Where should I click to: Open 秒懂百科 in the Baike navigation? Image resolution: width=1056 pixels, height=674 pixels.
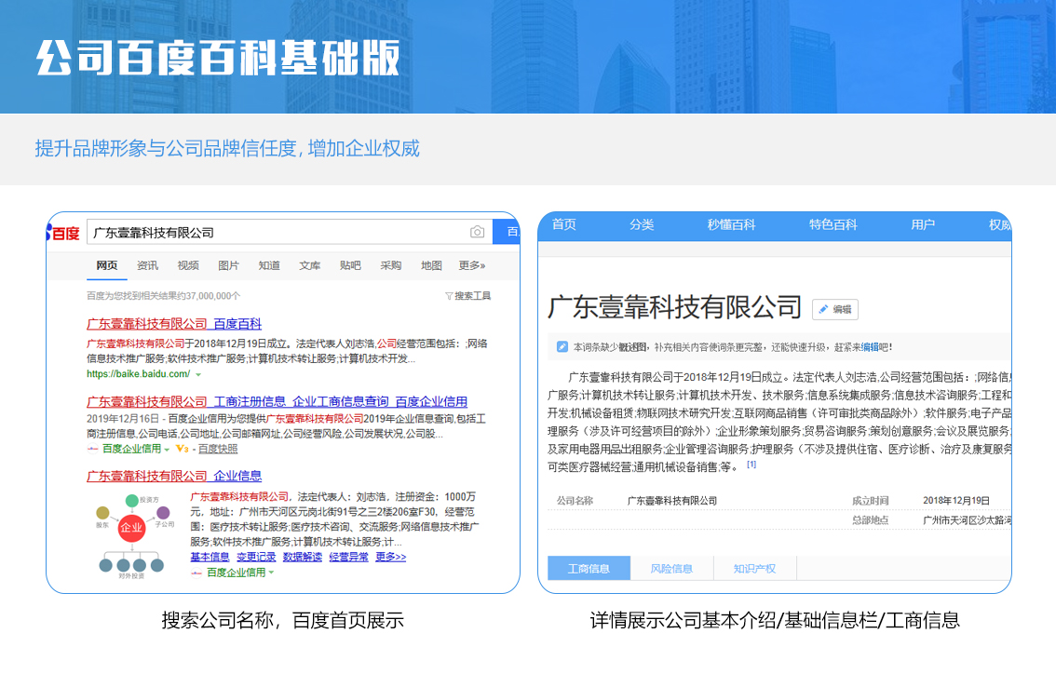click(731, 224)
